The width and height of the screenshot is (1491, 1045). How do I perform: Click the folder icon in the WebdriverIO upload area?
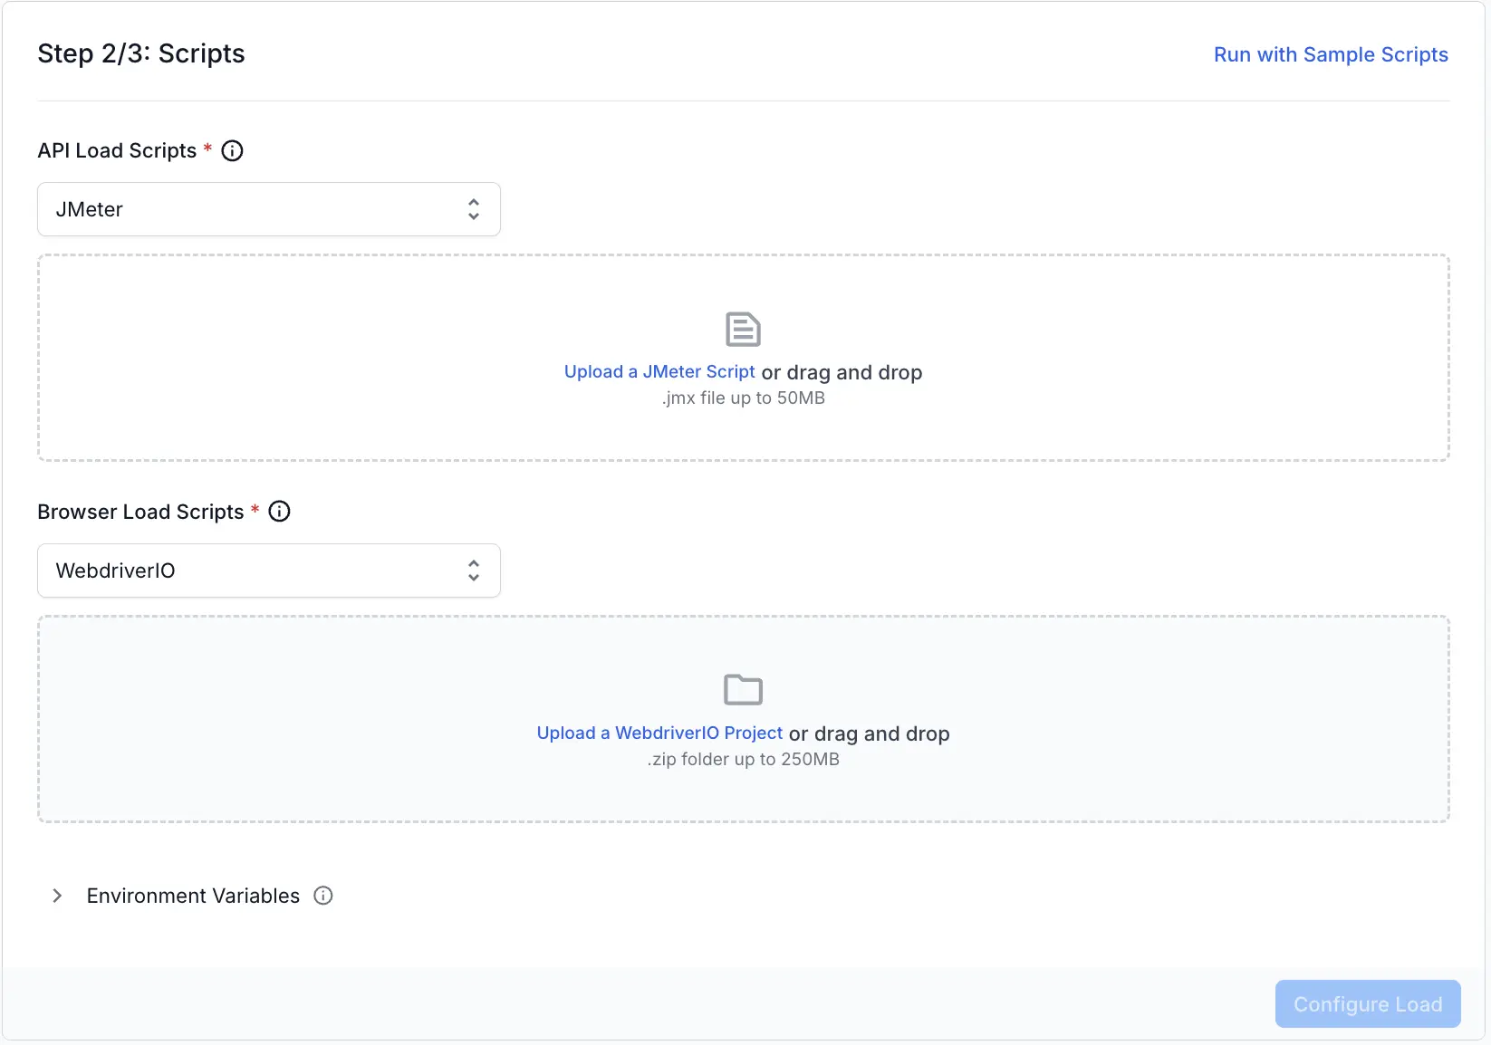743,689
